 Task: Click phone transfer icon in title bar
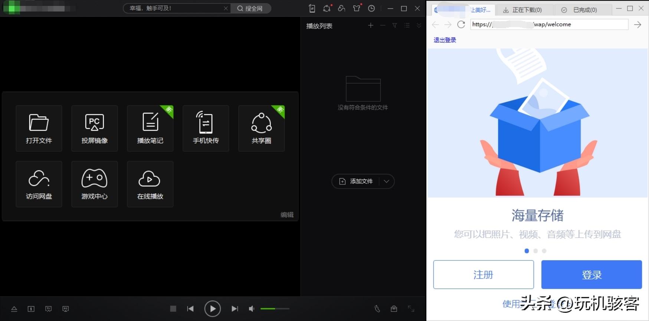pos(312,8)
